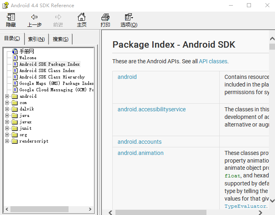Expand the dalvik folder node
This screenshot has width=275, height=215.
pyautogui.click(x=7, y=109)
